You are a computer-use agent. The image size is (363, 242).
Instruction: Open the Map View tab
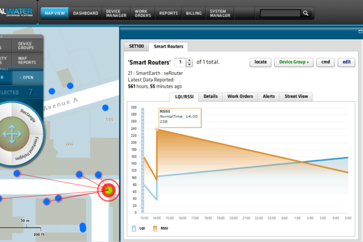click(54, 13)
